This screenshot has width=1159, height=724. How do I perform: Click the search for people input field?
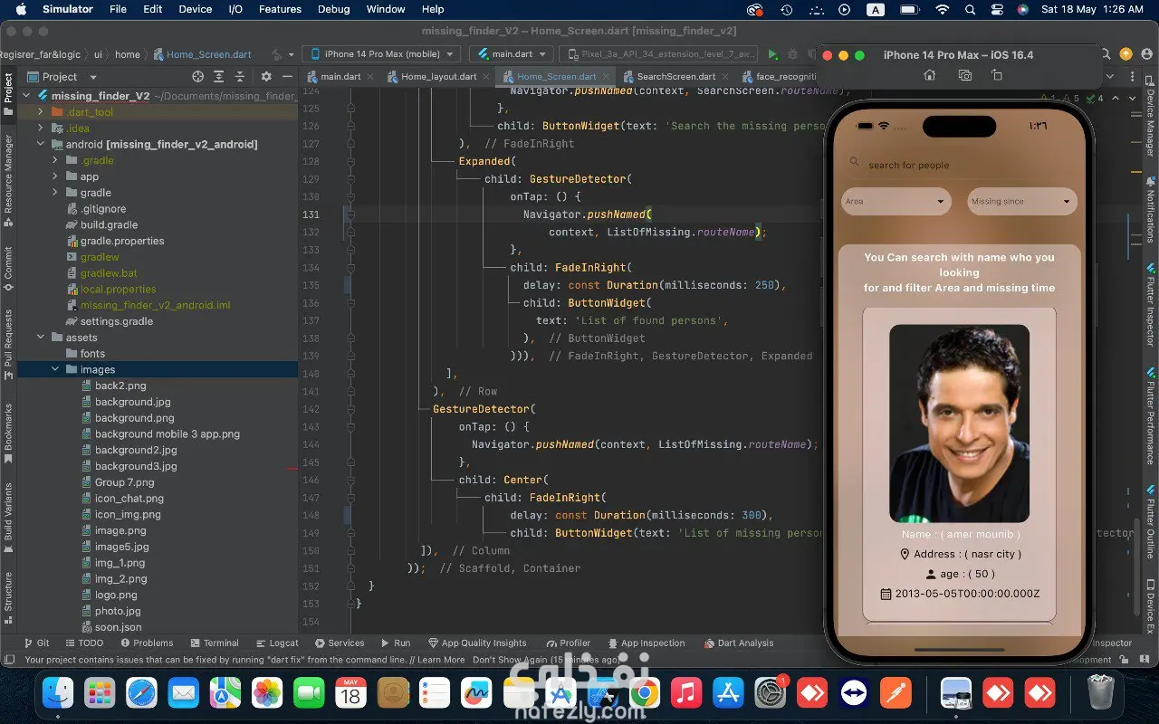[x=959, y=164]
